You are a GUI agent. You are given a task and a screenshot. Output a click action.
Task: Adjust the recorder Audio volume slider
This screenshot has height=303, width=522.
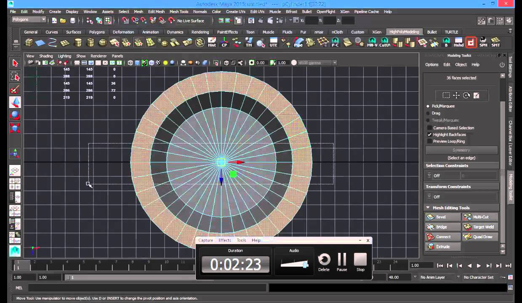tap(294, 264)
